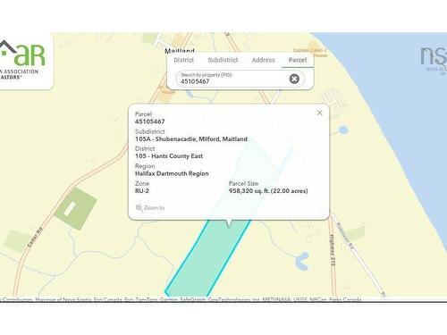This screenshot has height=335, width=447.
Task: Select the Parcel tab
Action: 298,60
